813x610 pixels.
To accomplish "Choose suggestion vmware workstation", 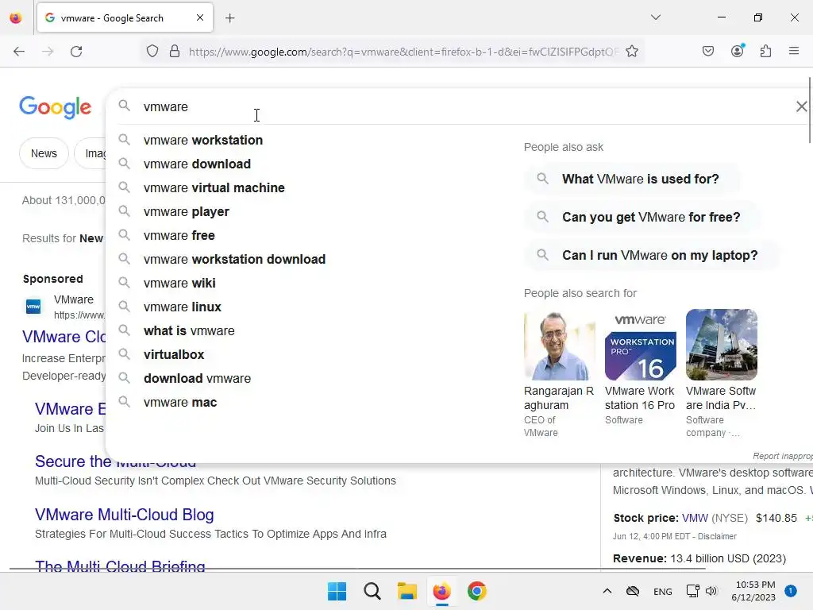I will (203, 140).
